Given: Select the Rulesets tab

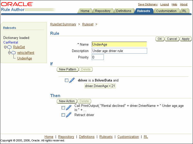Looking at the screenshot, I should (x=144, y=11).
